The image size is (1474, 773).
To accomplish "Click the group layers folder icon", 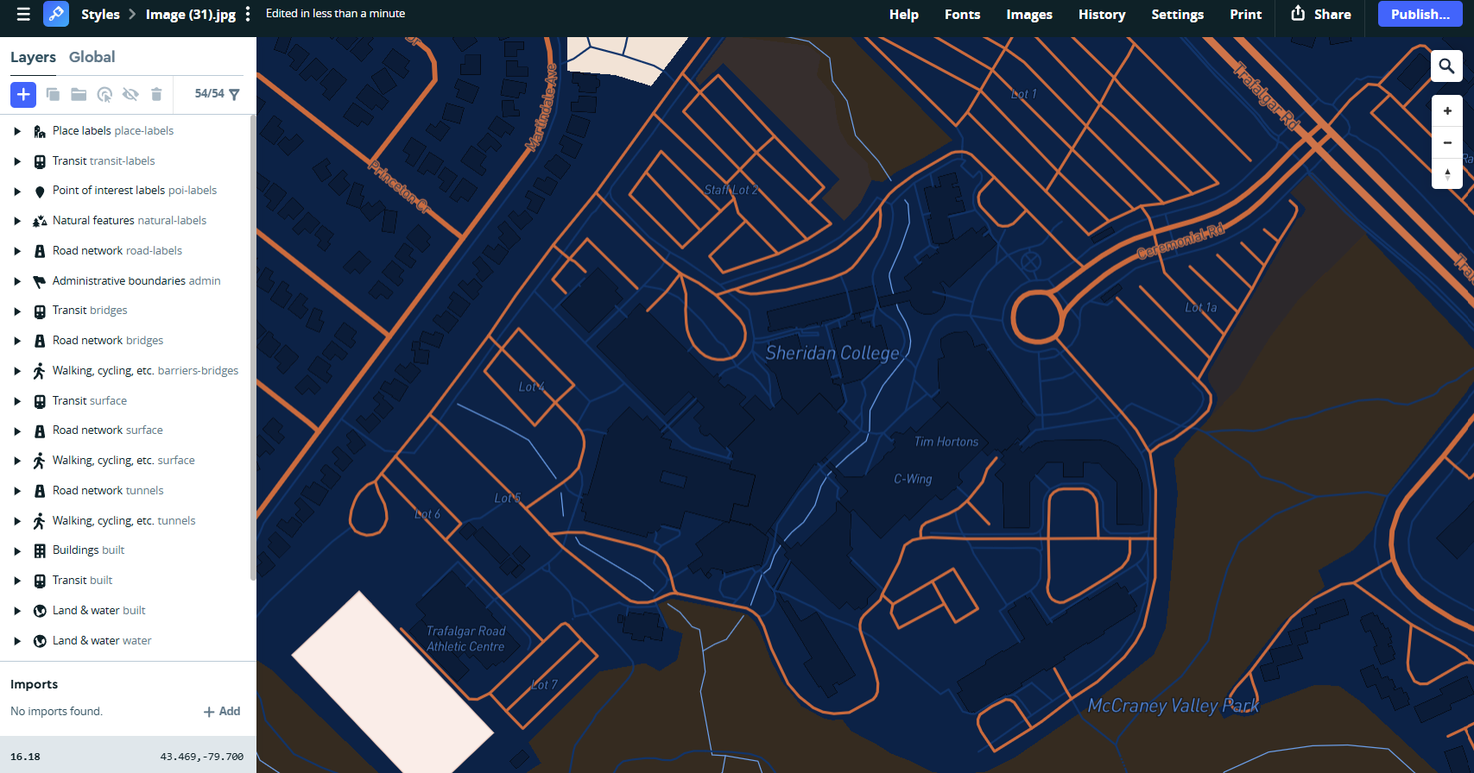I will [x=79, y=94].
